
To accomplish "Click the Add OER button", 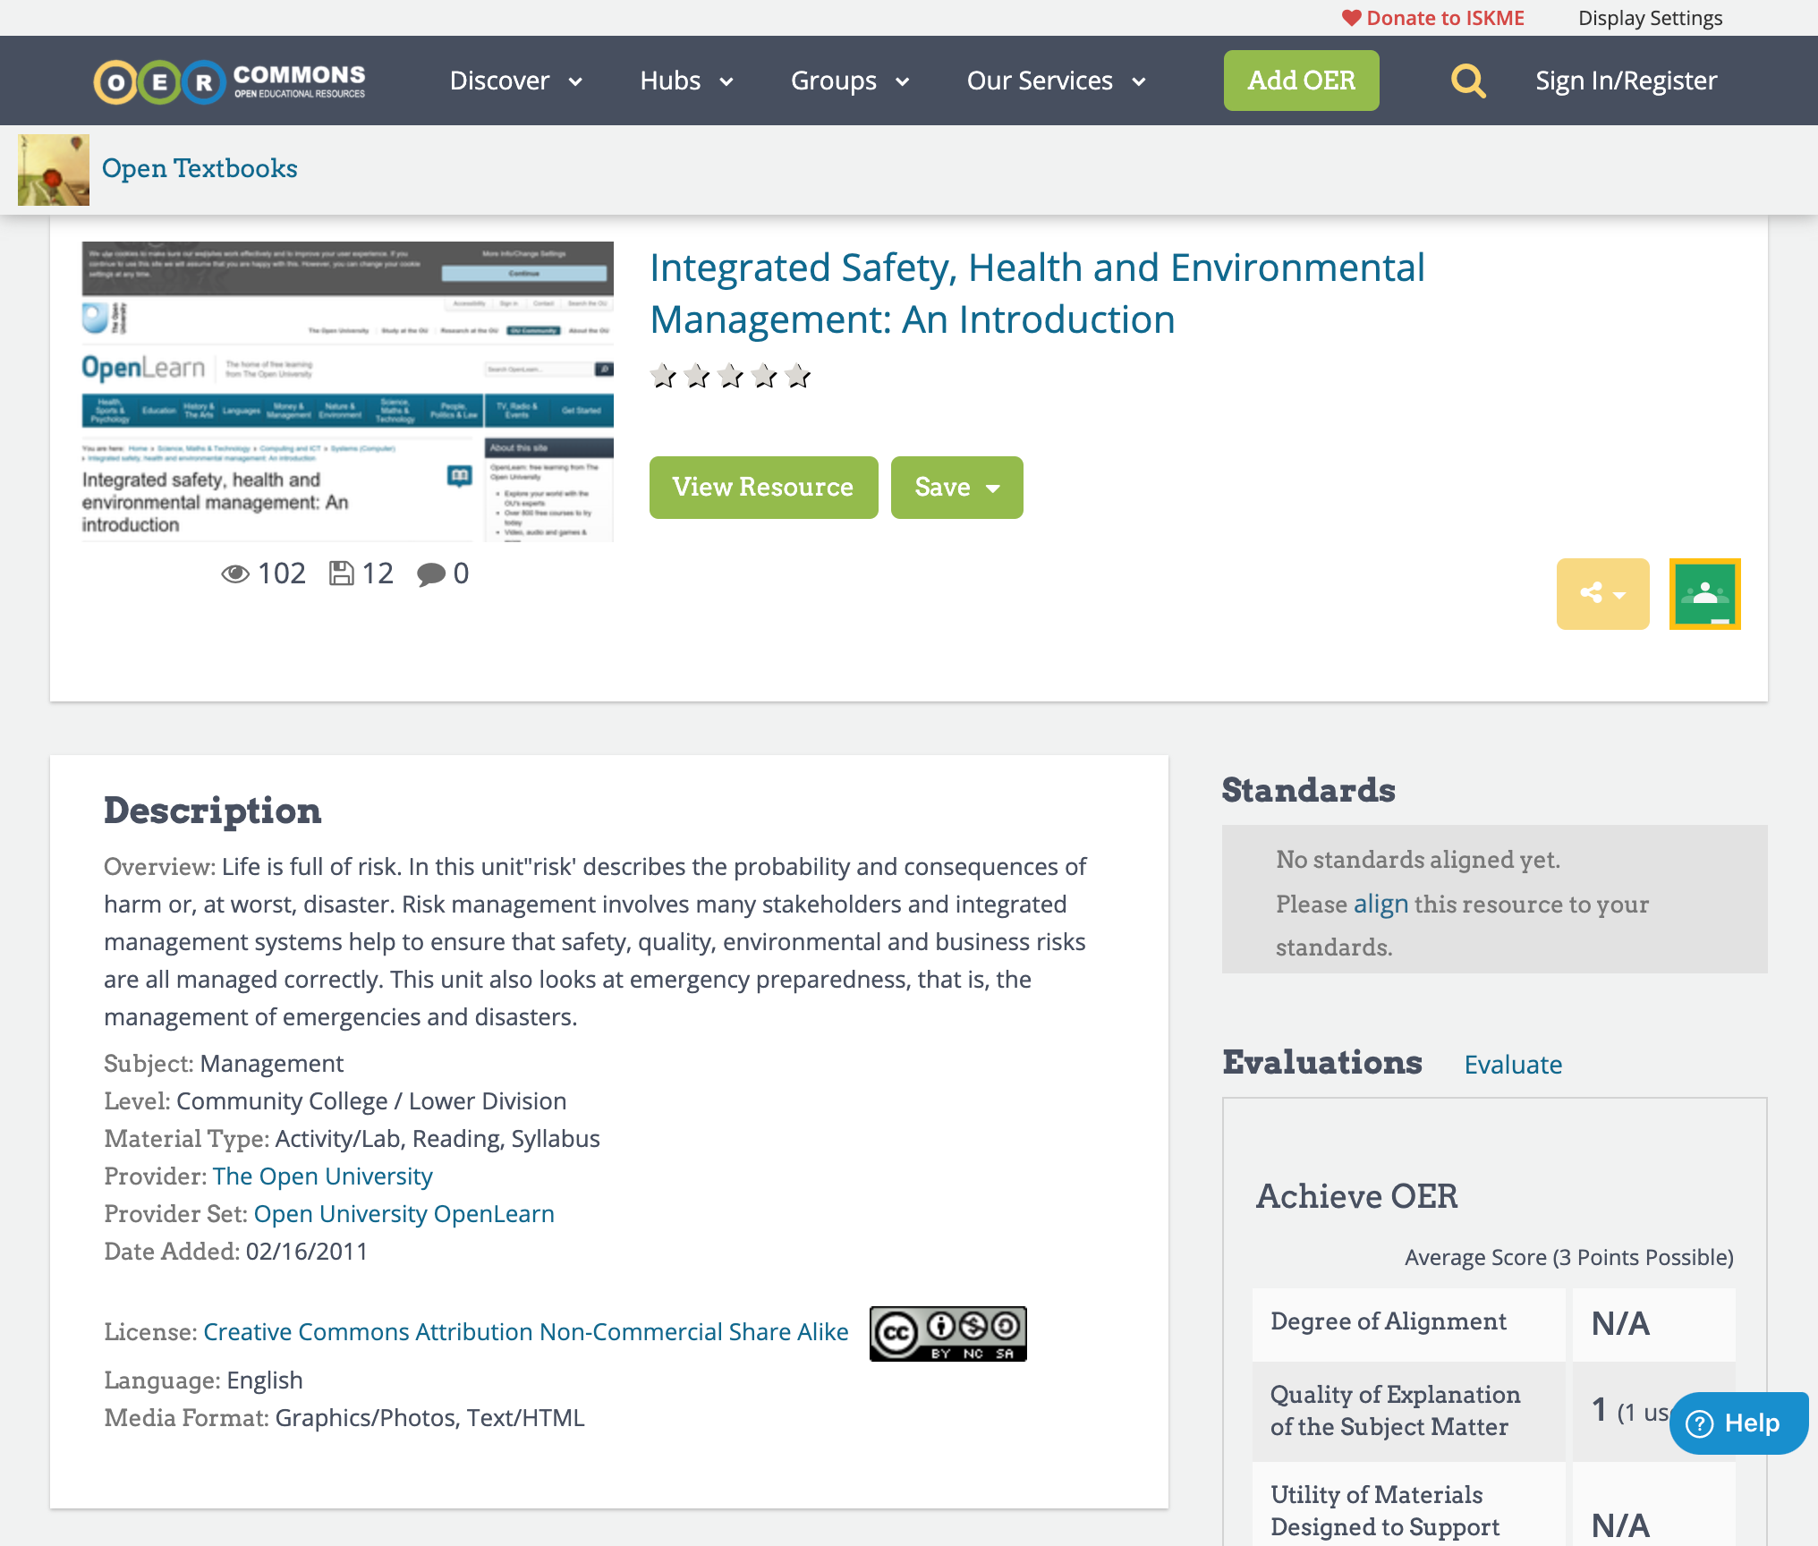I will [x=1301, y=81].
